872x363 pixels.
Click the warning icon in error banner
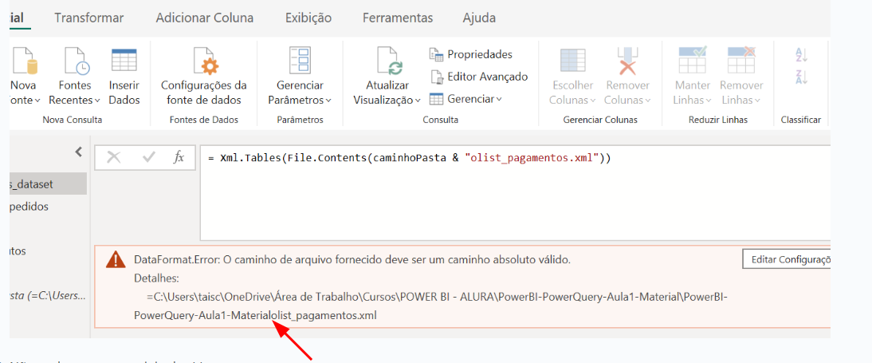(116, 259)
